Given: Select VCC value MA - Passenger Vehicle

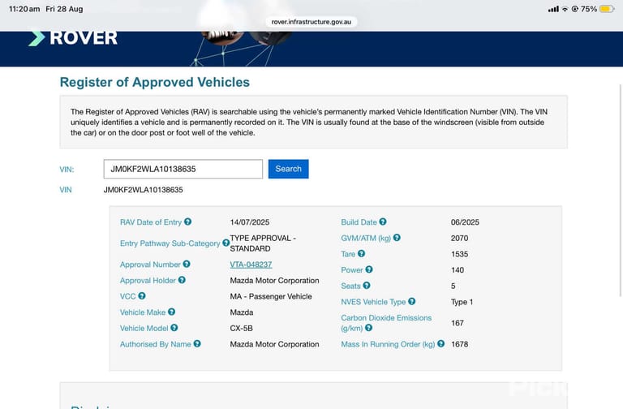Looking at the screenshot, I should pos(271,296).
